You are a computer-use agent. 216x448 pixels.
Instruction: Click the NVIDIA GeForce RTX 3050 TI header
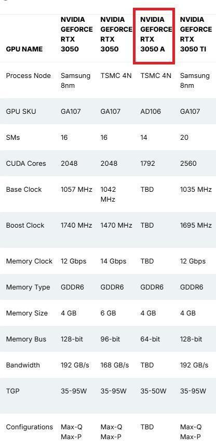[196, 34]
